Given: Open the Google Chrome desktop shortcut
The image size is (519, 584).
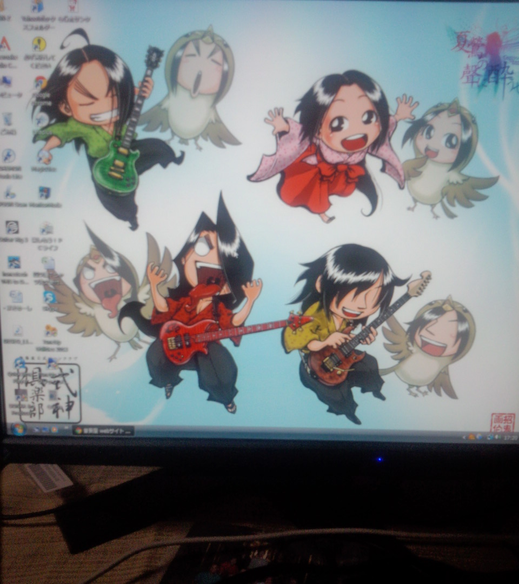Looking at the screenshot, I should (x=41, y=83).
